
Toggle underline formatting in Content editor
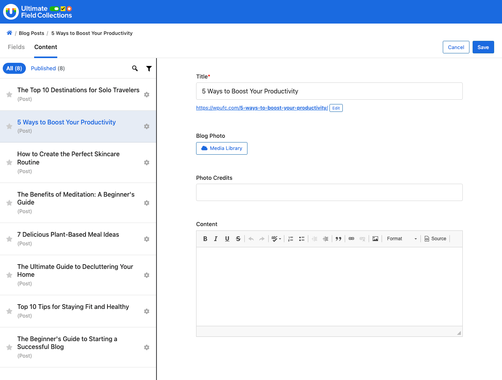coord(227,239)
